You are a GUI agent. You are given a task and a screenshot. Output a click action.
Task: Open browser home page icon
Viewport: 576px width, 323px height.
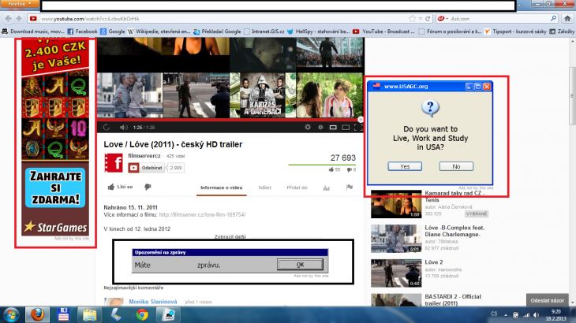[x=567, y=18]
